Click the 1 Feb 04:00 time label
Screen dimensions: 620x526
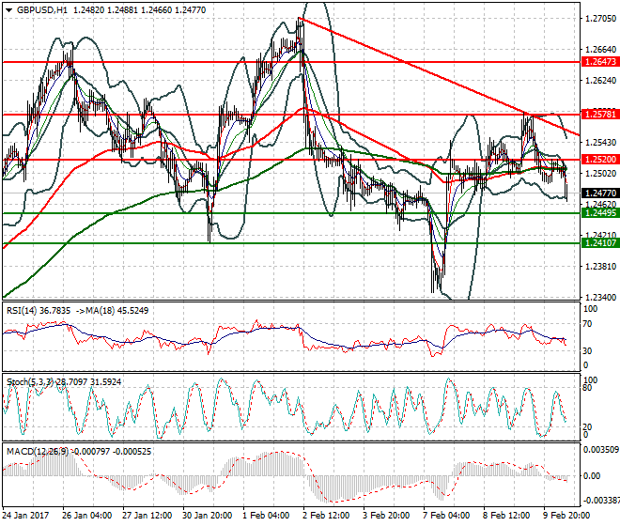point(266,516)
